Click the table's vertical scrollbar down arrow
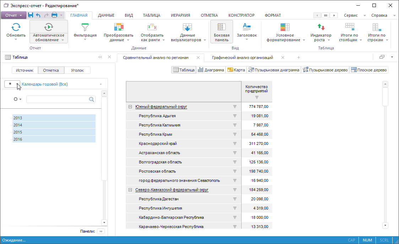Screen dimensions: 399x244 pos(385,225)
